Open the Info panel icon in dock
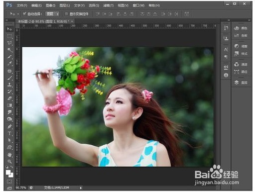The image size is (255, 193). point(226,75)
